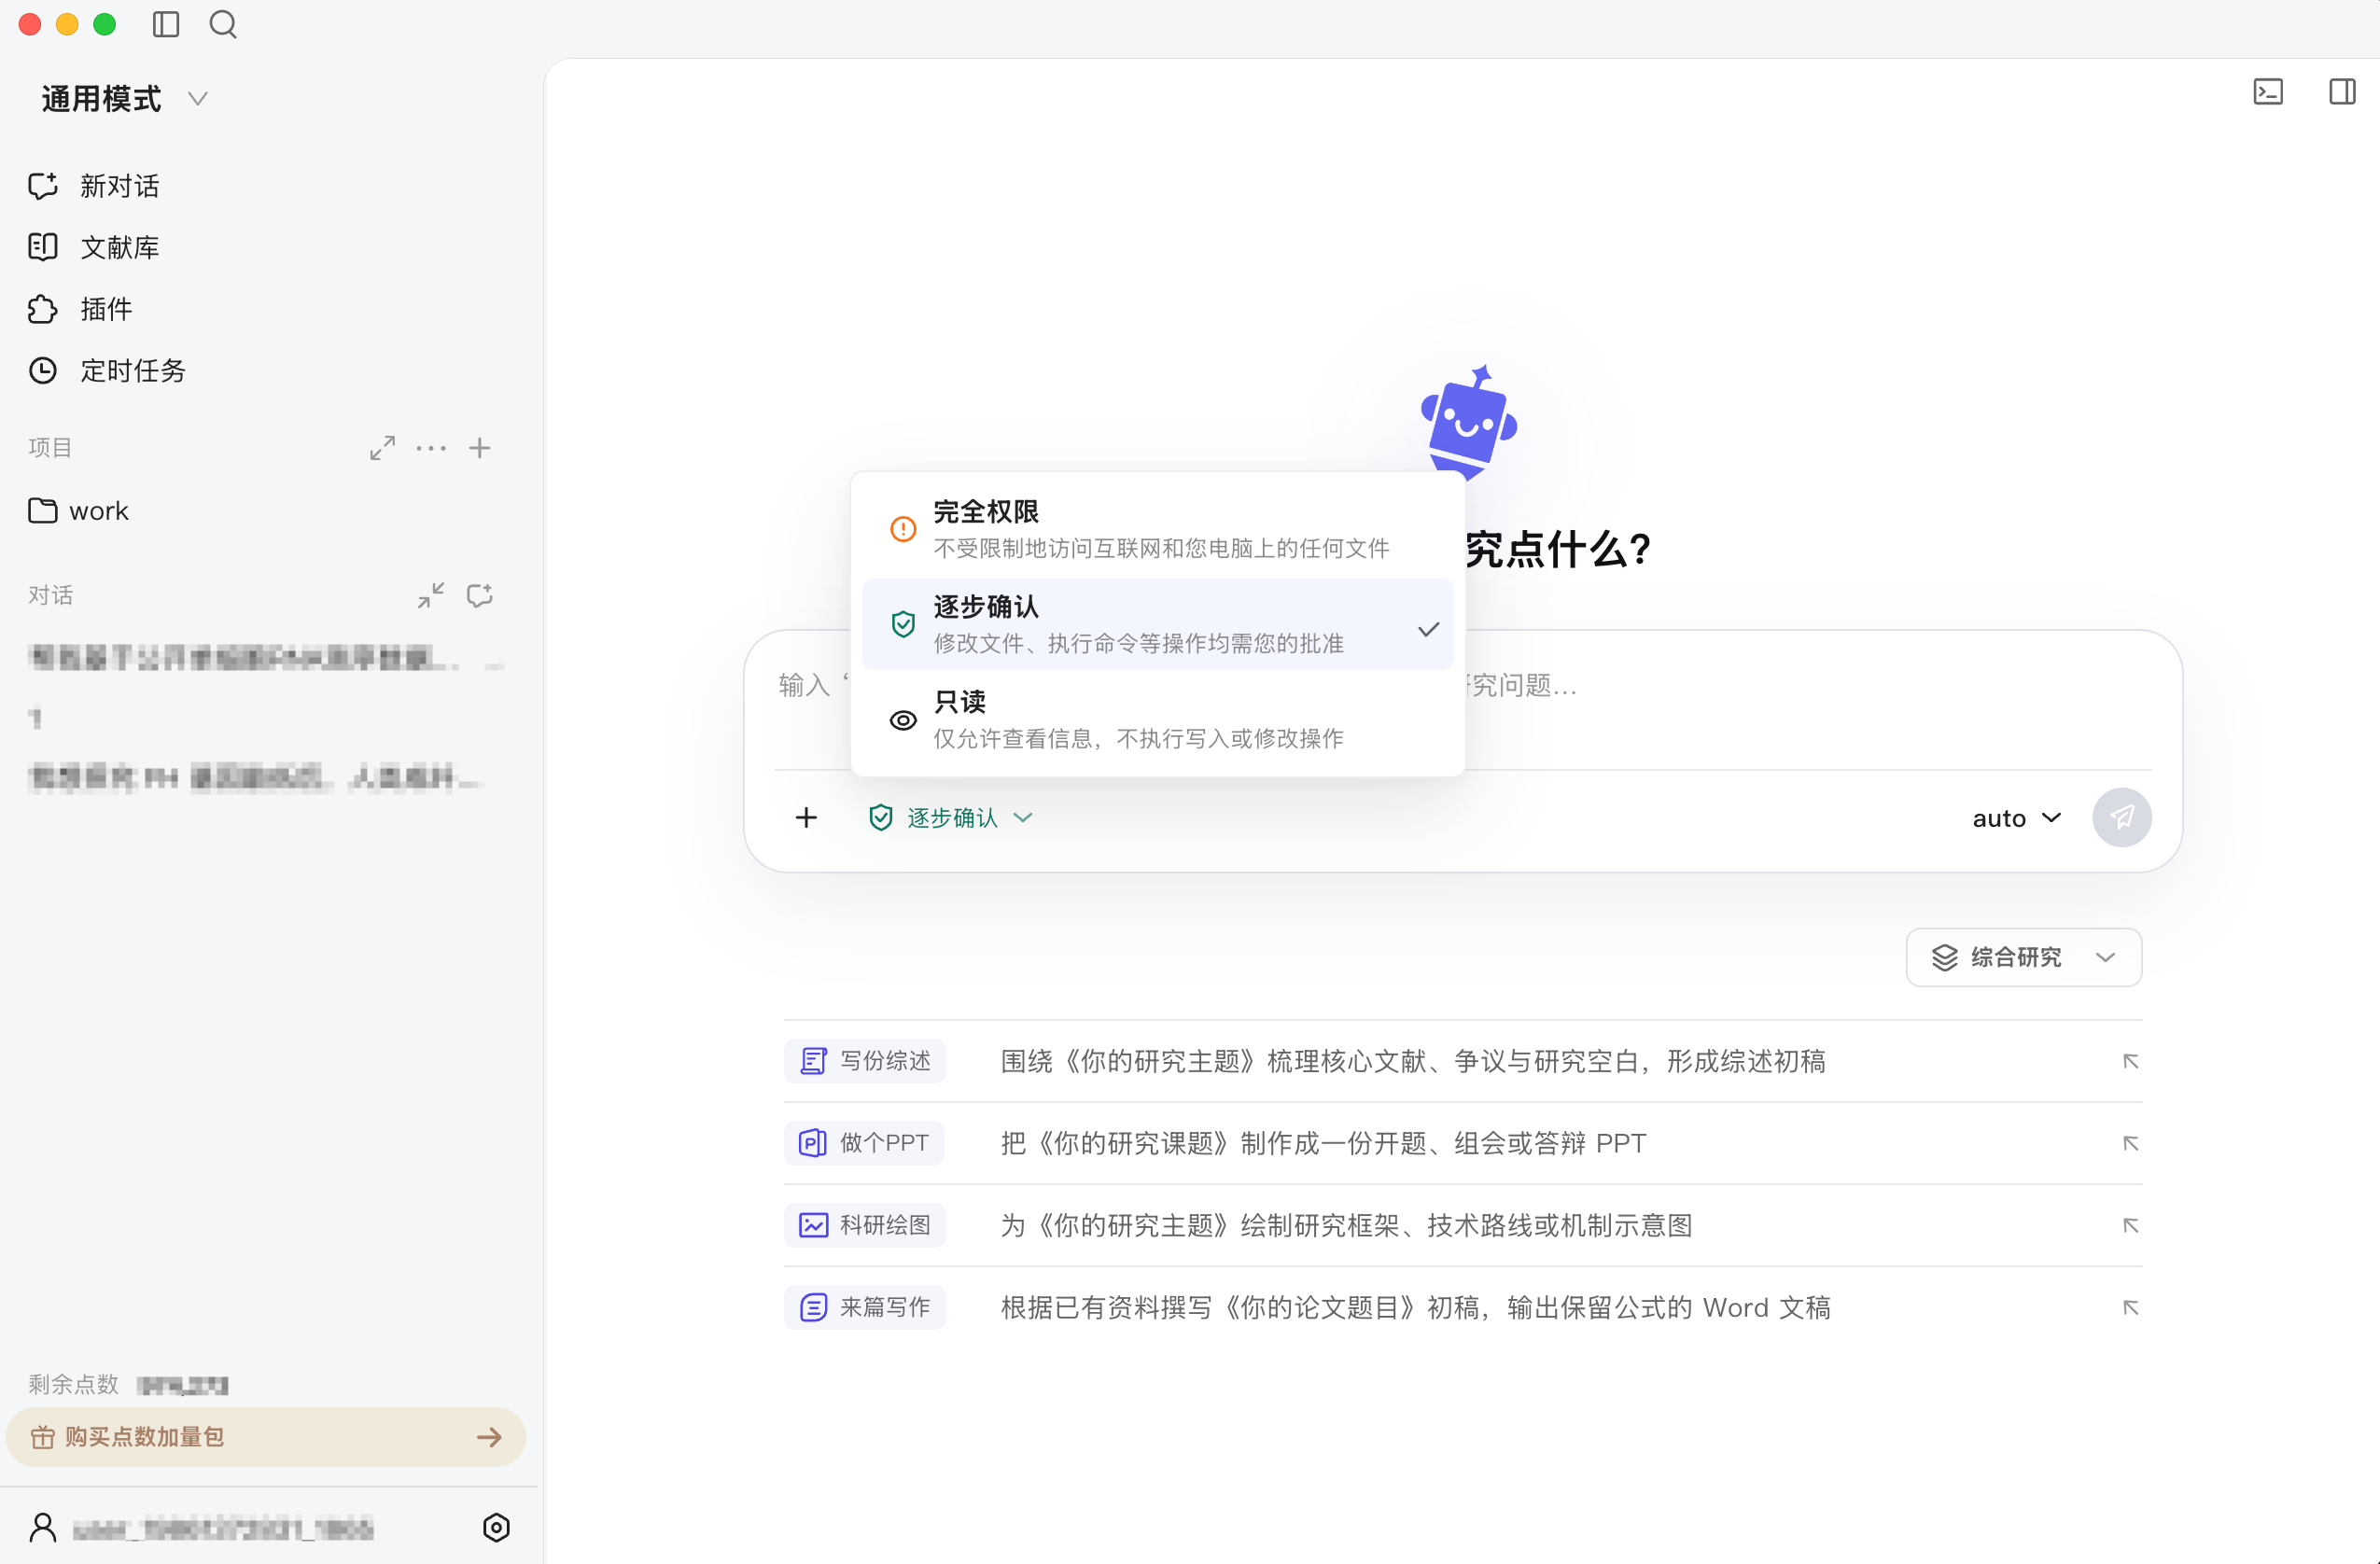The width and height of the screenshot is (2380, 1564).
Task: Collapse the 对话 section with arrows icon
Action: pos(431,596)
